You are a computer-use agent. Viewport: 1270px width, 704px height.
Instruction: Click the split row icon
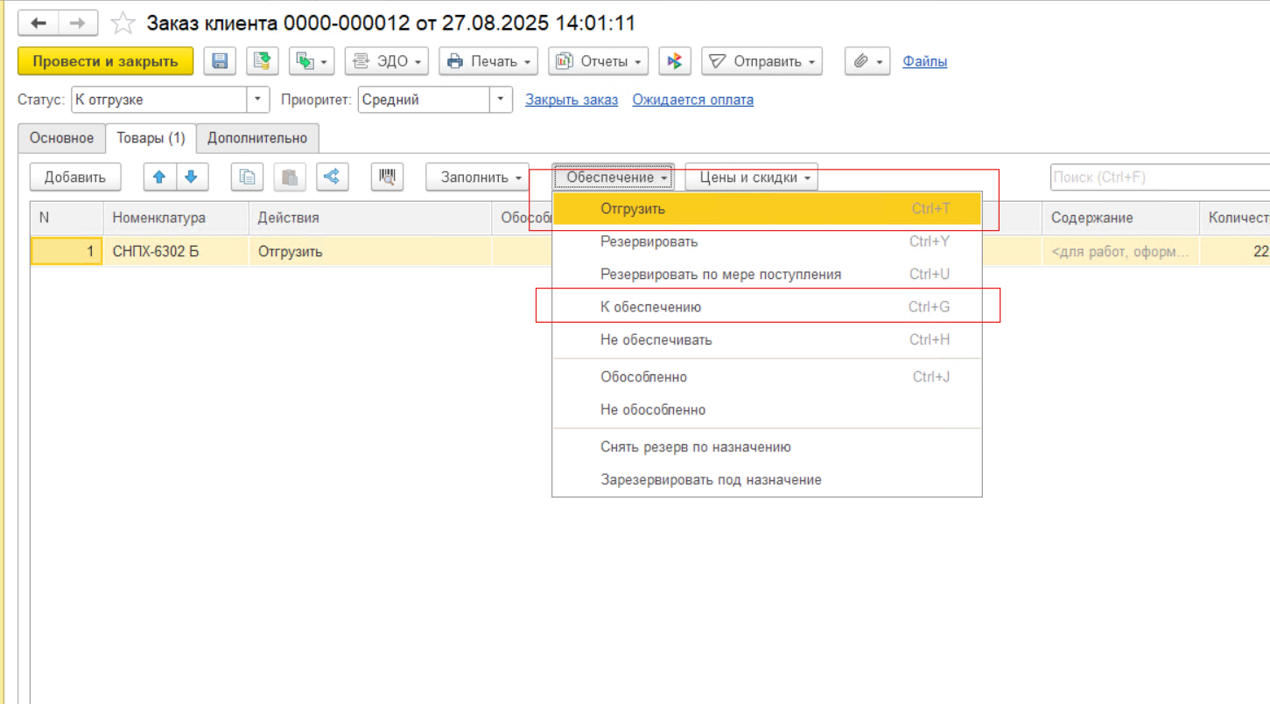point(332,177)
